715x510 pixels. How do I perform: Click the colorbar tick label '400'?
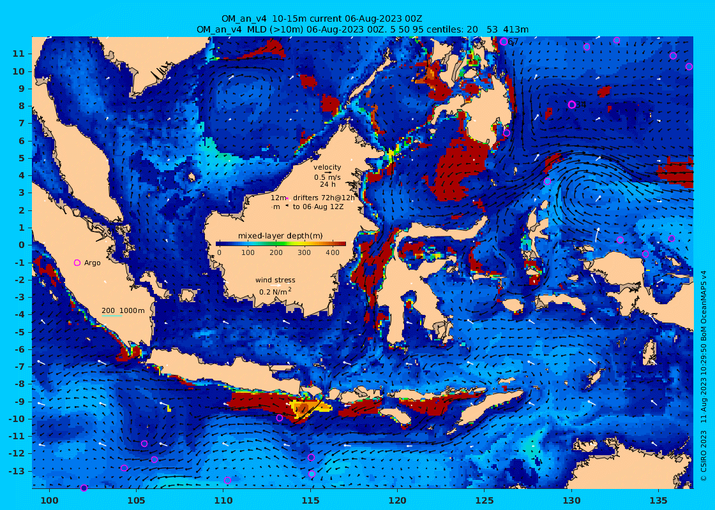point(333,252)
